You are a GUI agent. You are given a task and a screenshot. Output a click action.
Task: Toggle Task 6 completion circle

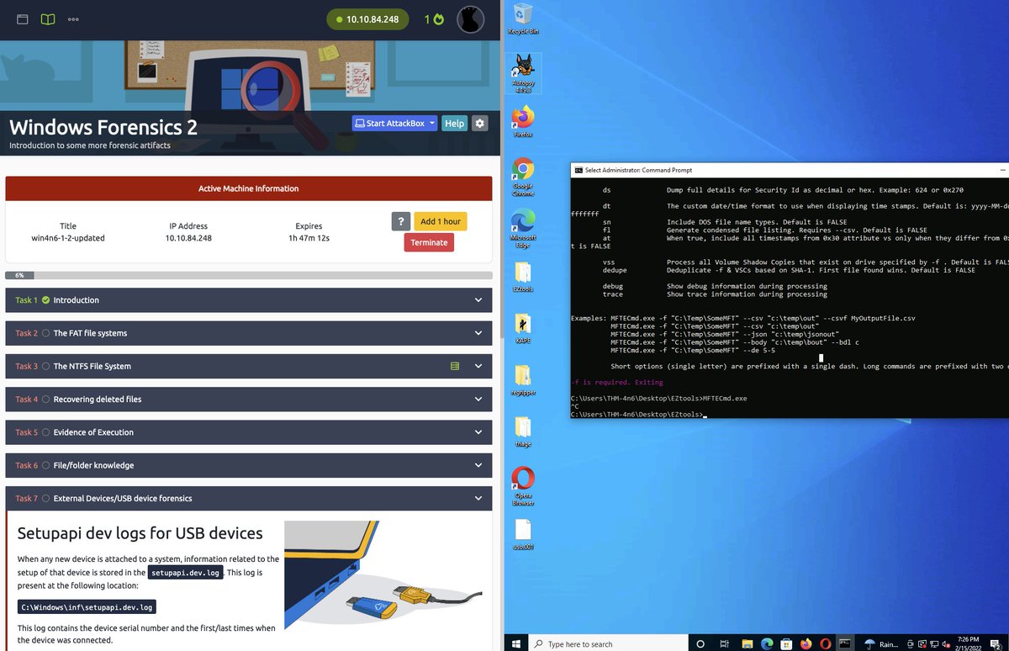point(46,465)
